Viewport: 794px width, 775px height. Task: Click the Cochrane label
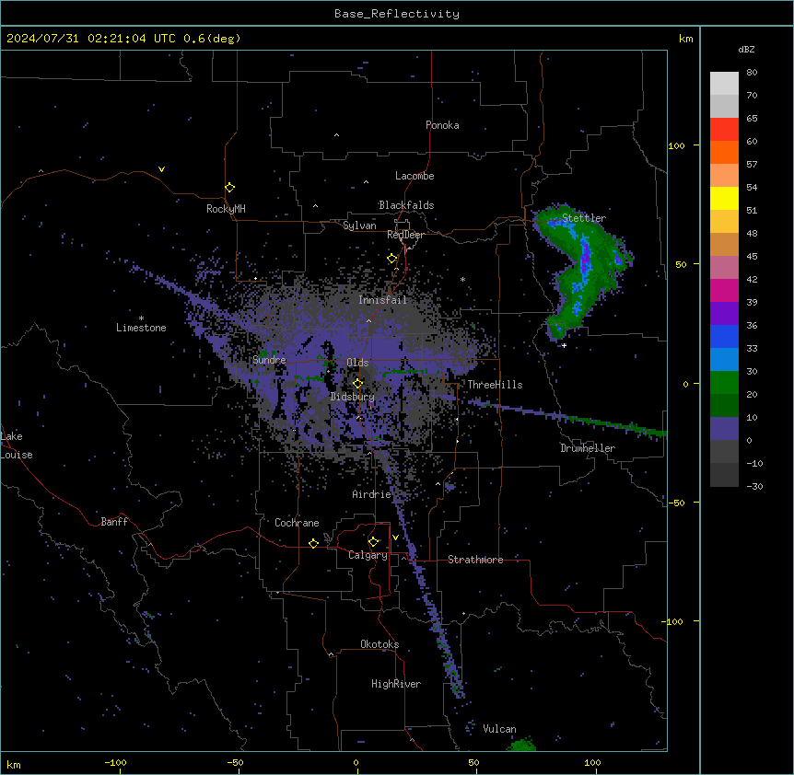coord(297,523)
